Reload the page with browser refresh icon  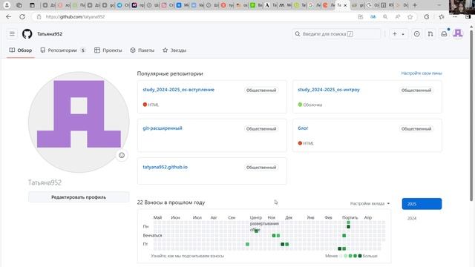(x=22, y=16)
